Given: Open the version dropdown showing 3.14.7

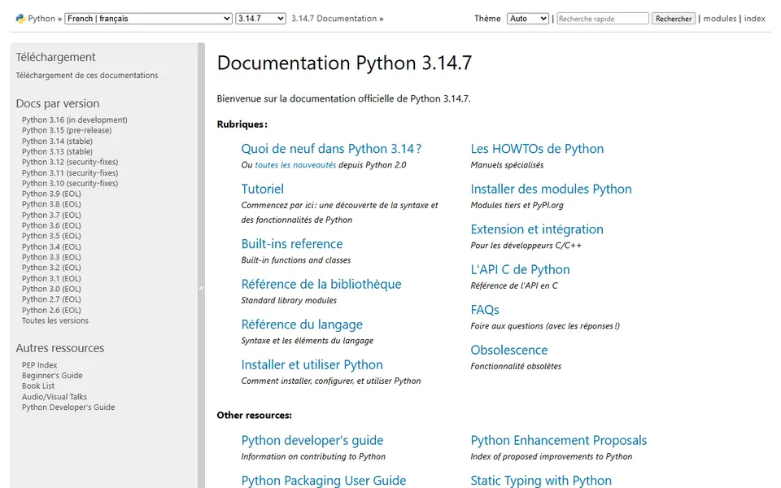Looking at the screenshot, I should pyautogui.click(x=260, y=19).
